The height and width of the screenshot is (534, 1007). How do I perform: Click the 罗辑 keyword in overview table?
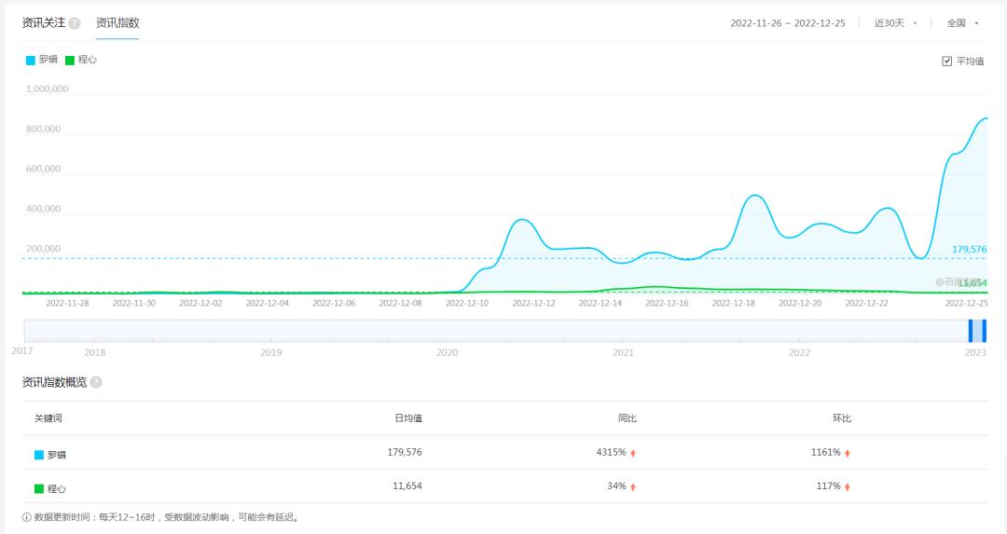coord(57,455)
